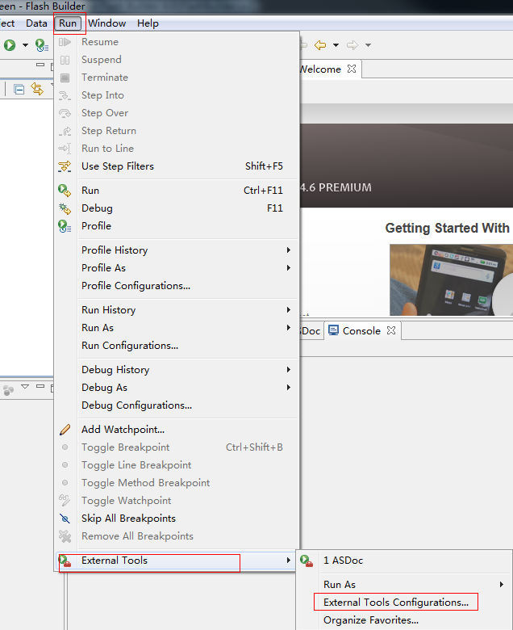This screenshot has width=513, height=630.
Task: Expand the Run As submenu in the Run menu
Action: tap(177, 327)
